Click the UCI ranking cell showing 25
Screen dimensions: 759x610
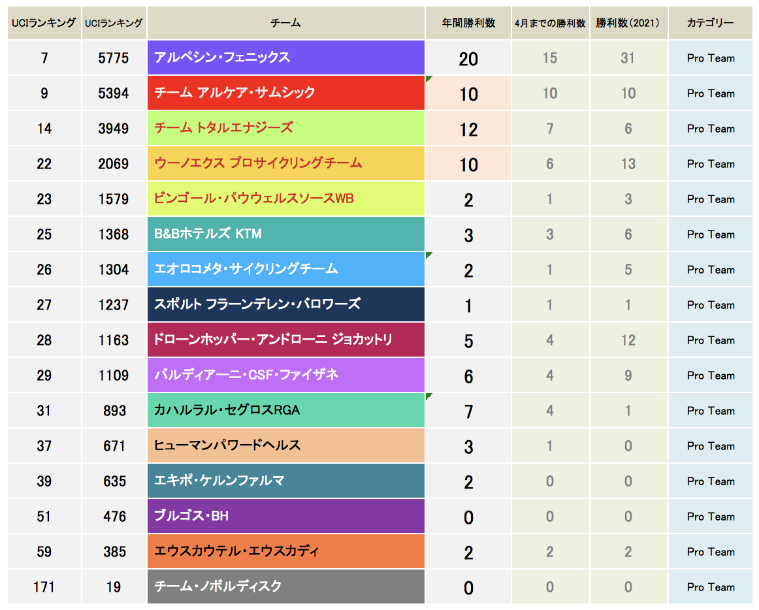click(44, 235)
